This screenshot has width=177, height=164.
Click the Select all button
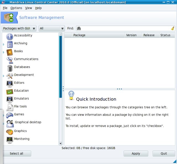point(17,154)
